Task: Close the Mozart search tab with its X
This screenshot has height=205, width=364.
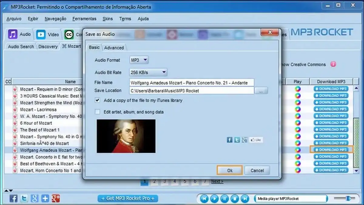Action: tap(64, 46)
